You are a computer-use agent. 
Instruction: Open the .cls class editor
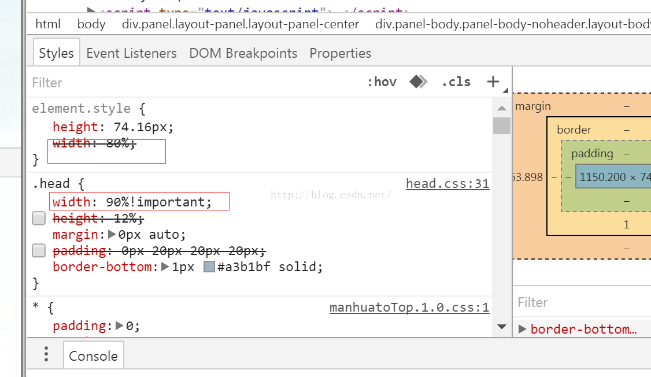[x=456, y=82]
